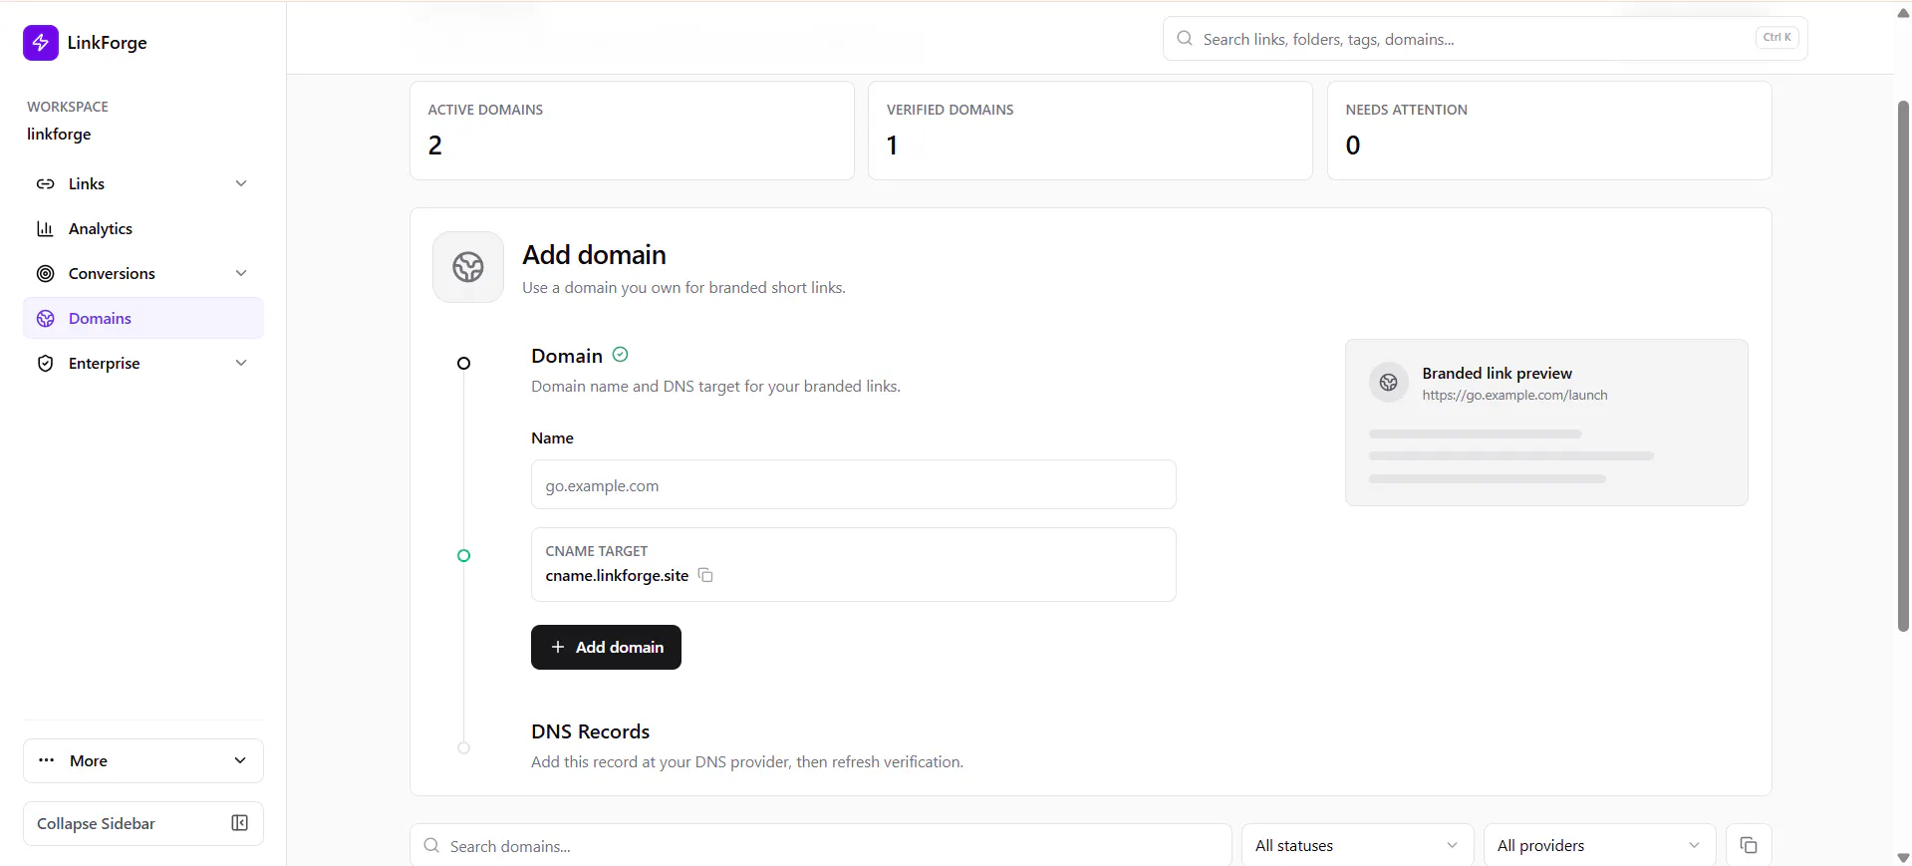This screenshot has height=866, width=1912.
Task: Open the All providers filter dropdown
Action: 1599,845
